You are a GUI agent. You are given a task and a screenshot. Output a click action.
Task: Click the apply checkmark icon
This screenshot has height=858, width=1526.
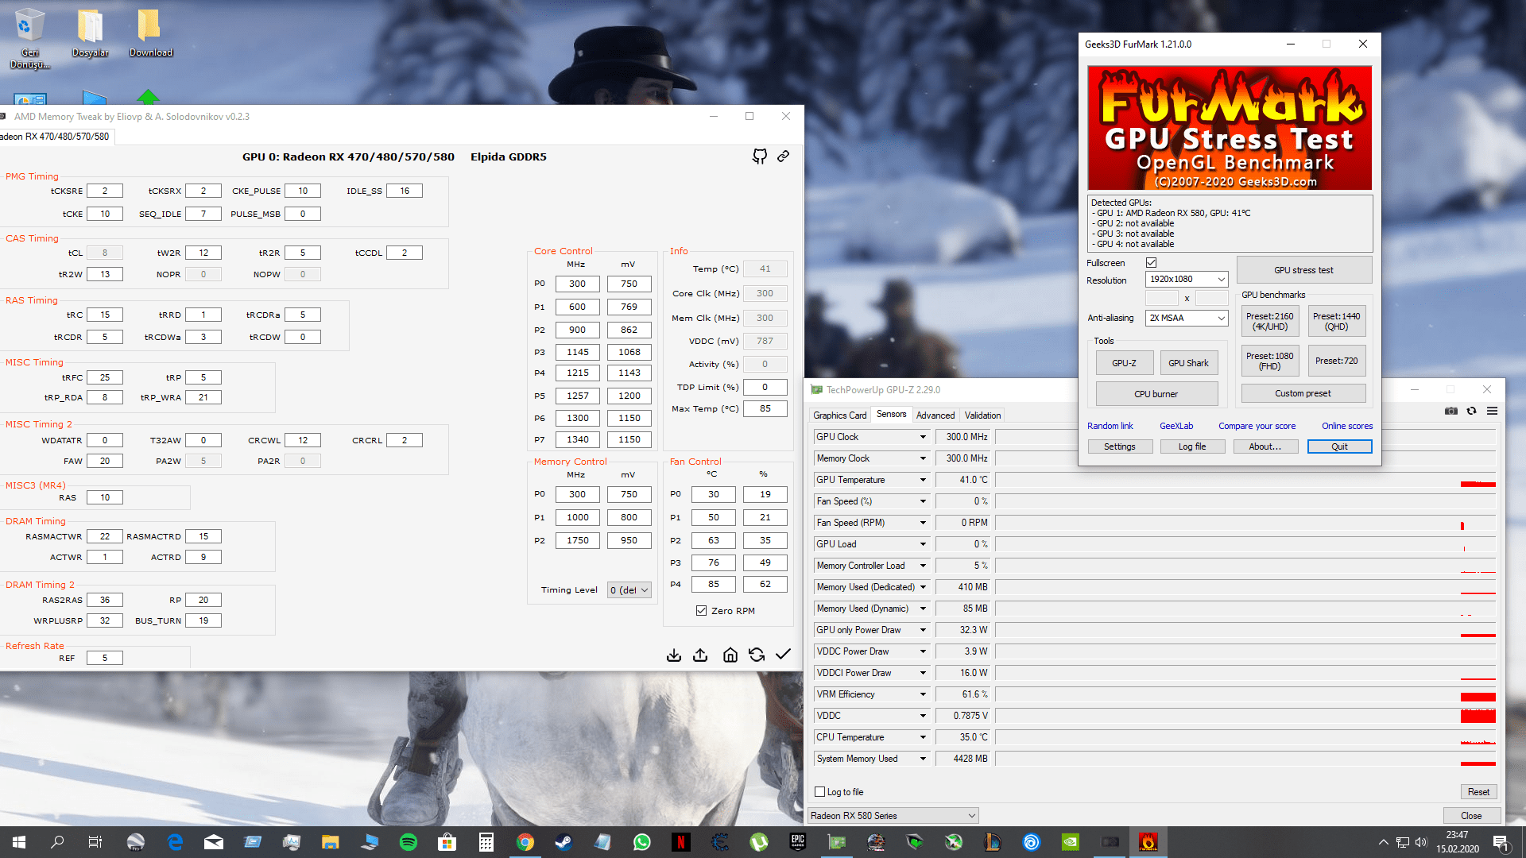(783, 654)
